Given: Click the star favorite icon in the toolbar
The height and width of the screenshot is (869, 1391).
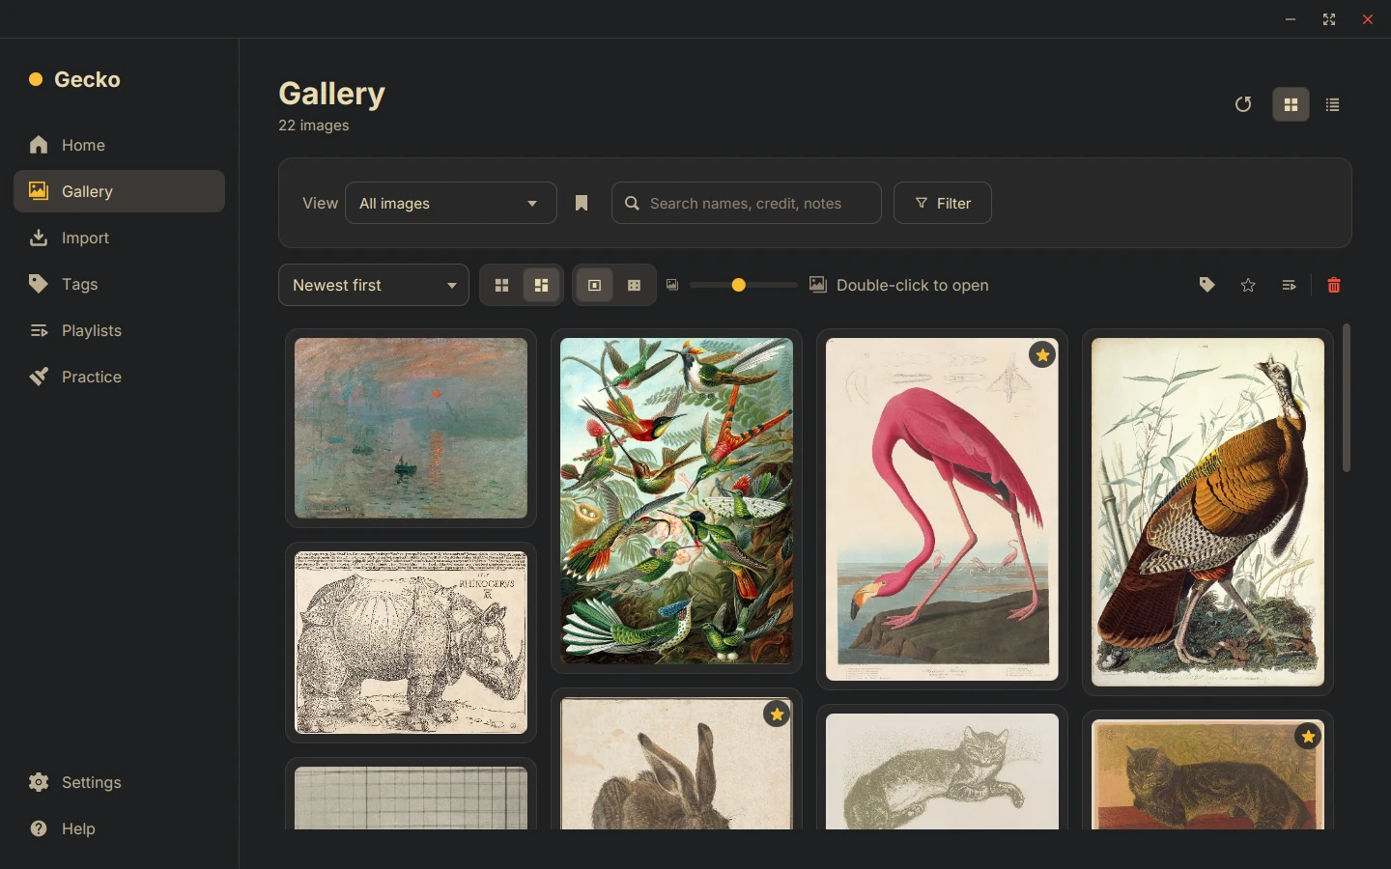Looking at the screenshot, I should (x=1248, y=285).
